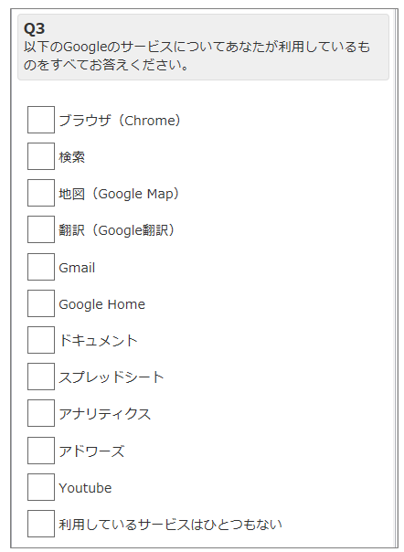The height and width of the screenshot is (552, 404).
Task: Click the Youtube label text
Action: coord(85,488)
